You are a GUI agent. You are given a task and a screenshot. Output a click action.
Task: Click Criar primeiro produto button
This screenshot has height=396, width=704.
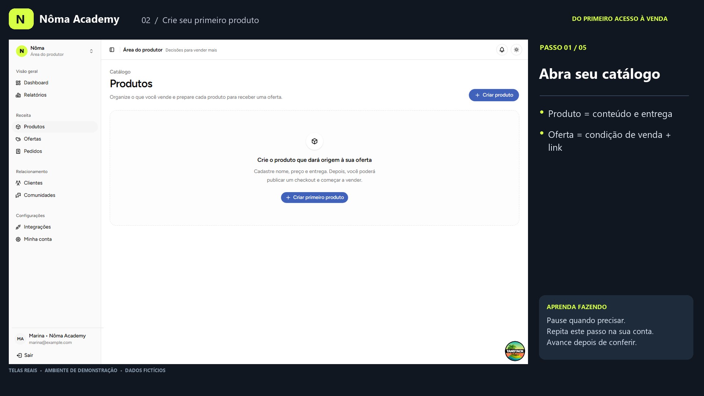[x=314, y=198]
